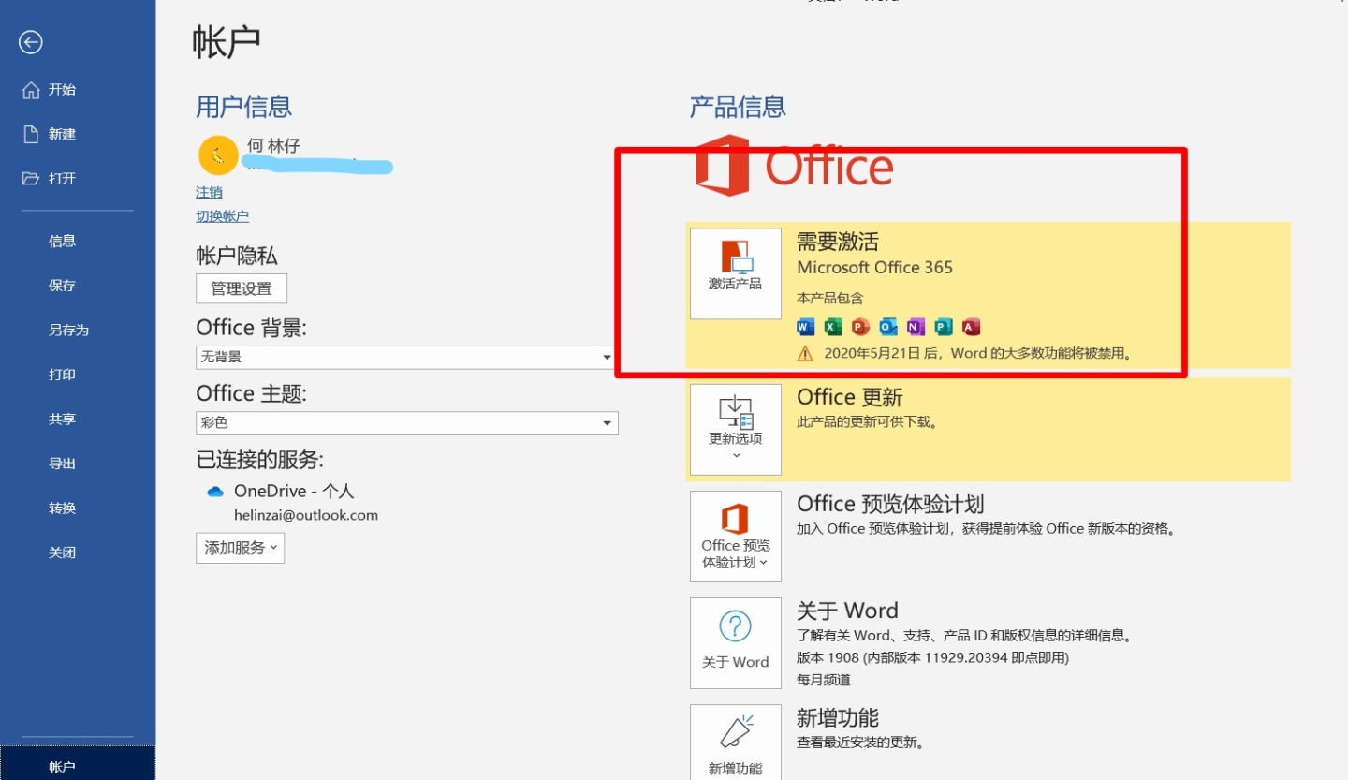Click the user name 何 林仔
This screenshot has width=1348, height=780.
[273, 146]
